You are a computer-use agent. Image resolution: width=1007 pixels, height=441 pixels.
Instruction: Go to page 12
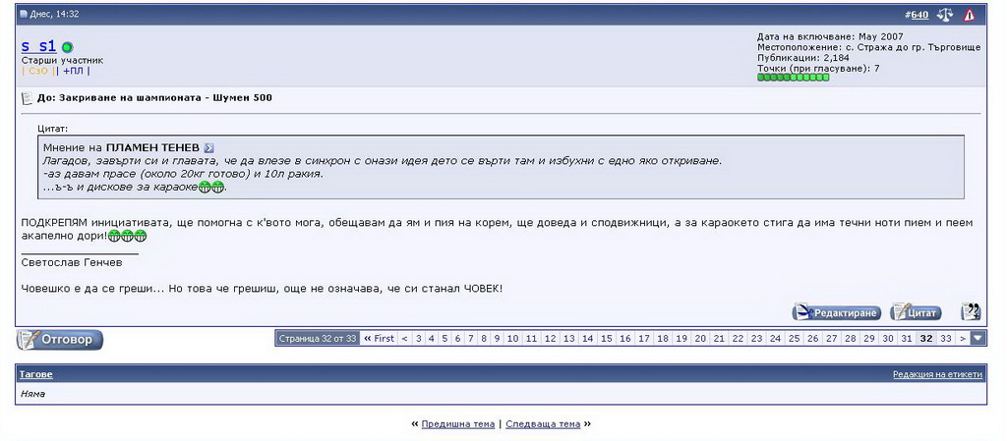(550, 339)
